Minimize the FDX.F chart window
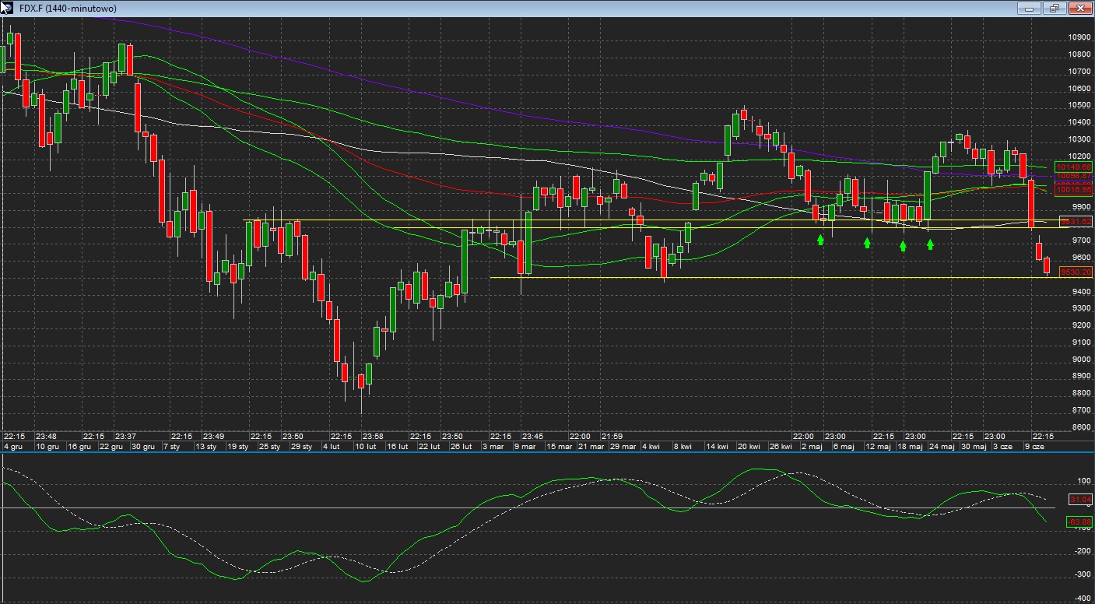Screen dimensions: 1095x604 pos(1030,8)
